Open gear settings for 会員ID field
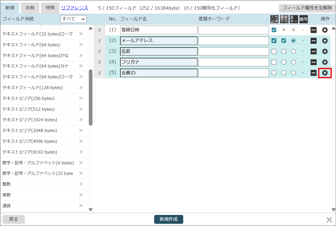Image resolution: width=336 pixels, height=226 pixels. 325,73
